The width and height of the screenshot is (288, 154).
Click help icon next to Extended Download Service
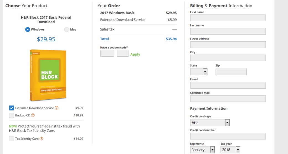[x=56, y=108]
